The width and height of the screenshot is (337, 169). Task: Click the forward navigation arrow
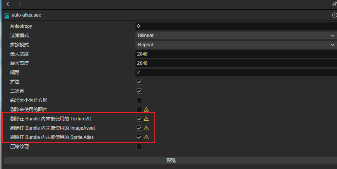[20, 4]
